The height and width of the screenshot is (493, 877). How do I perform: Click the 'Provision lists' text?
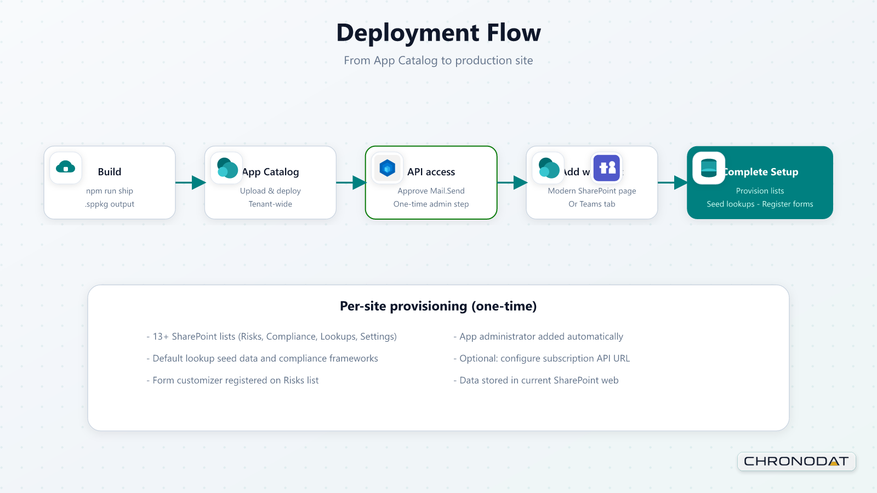[x=760, y=191]
